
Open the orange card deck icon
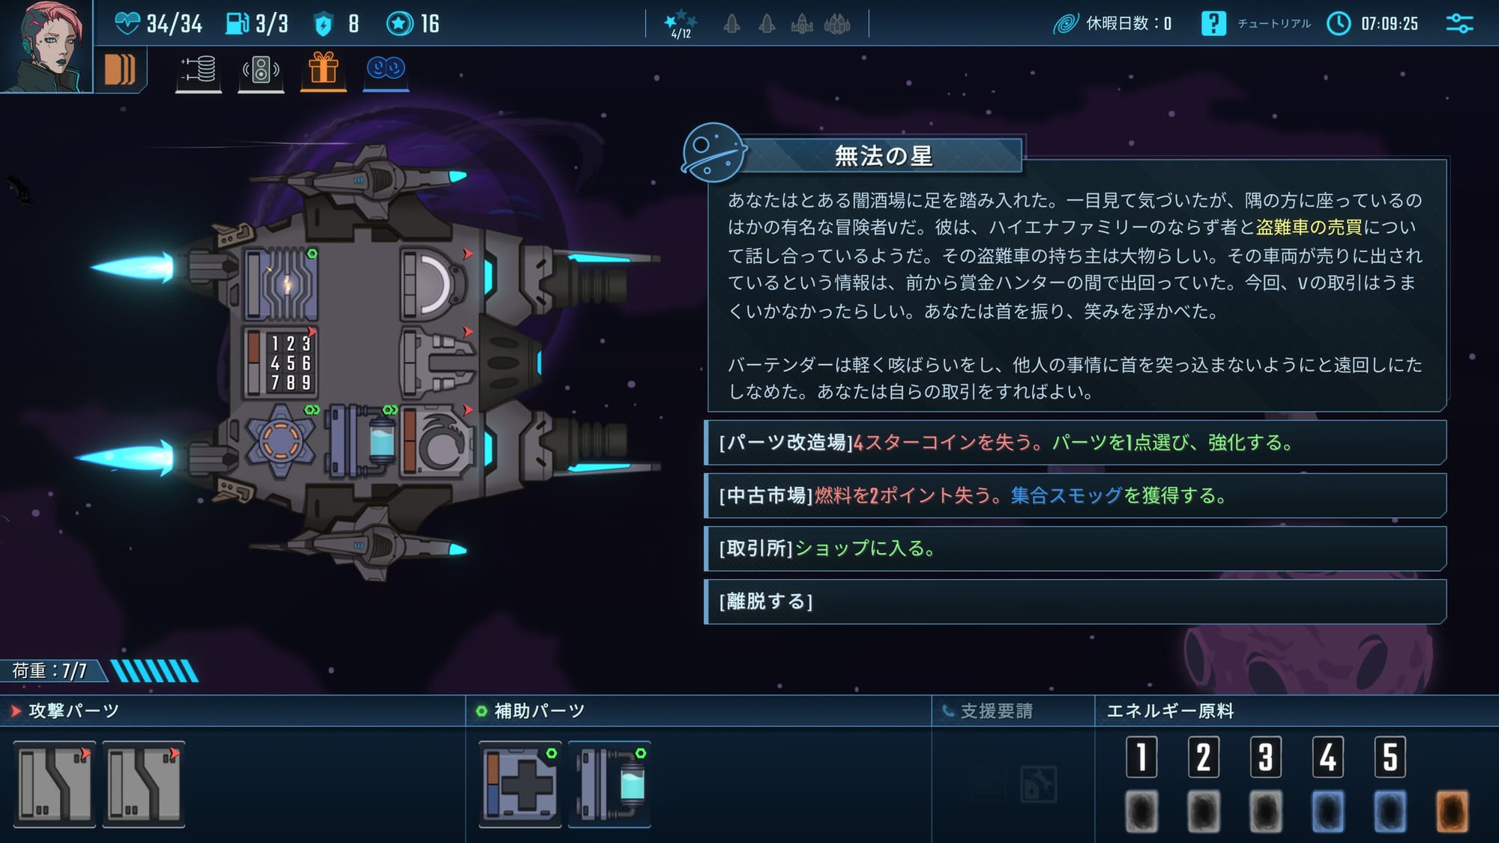point(120,70)
